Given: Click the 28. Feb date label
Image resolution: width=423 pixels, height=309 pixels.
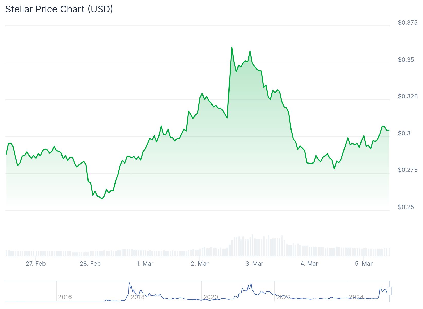Looking at the screenshot, I should tap(90, 264).
